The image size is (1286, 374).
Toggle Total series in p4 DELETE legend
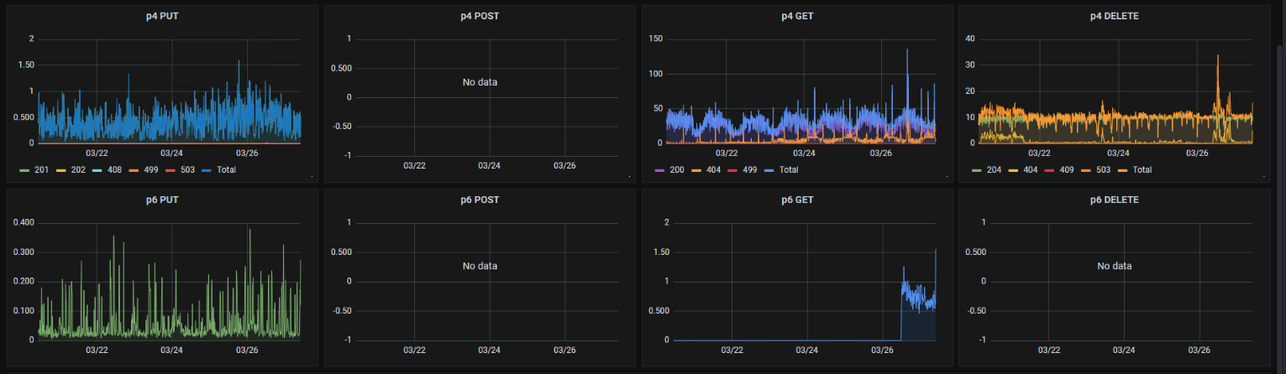click(x=1142, y=169)
